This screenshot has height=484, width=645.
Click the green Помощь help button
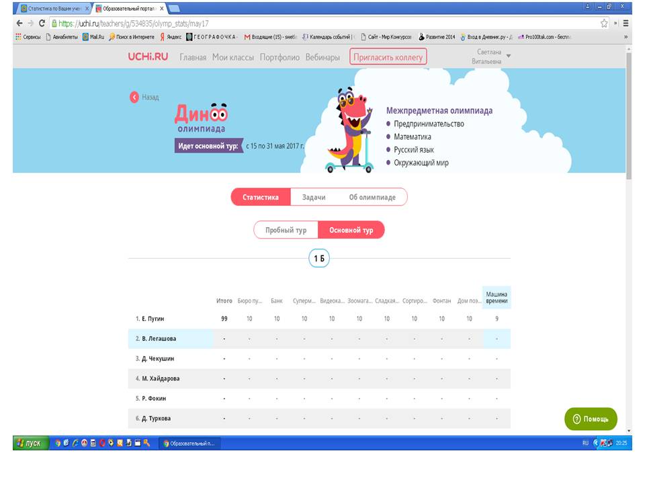(591, 419)
